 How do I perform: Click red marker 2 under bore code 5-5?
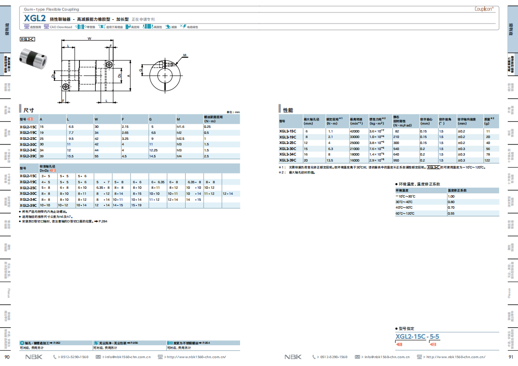tap(433, 344)
